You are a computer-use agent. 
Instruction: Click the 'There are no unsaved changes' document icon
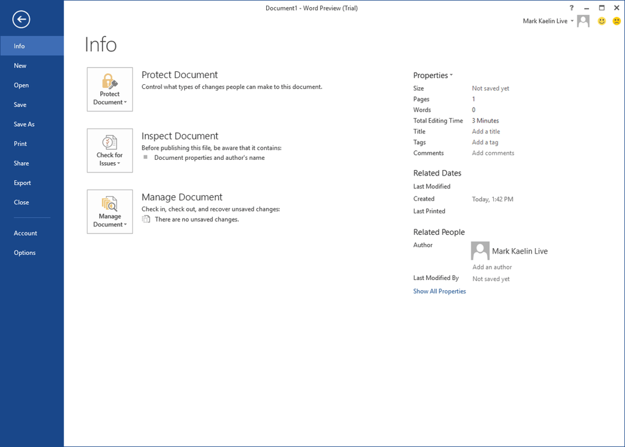[x=146, y=219]
